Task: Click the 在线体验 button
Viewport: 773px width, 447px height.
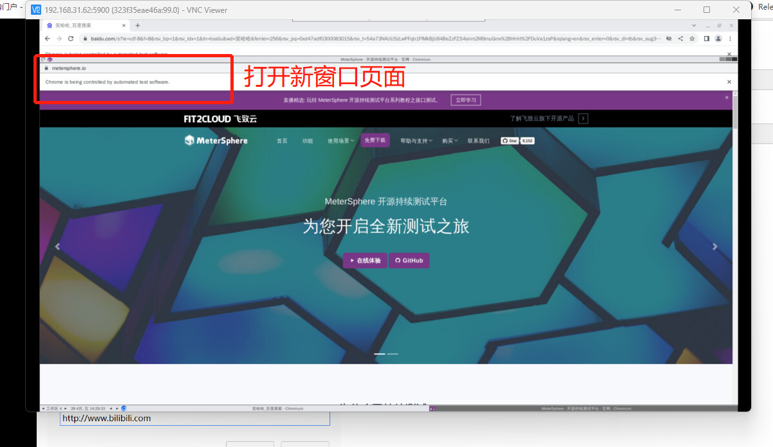Action: tap(365, 260)
